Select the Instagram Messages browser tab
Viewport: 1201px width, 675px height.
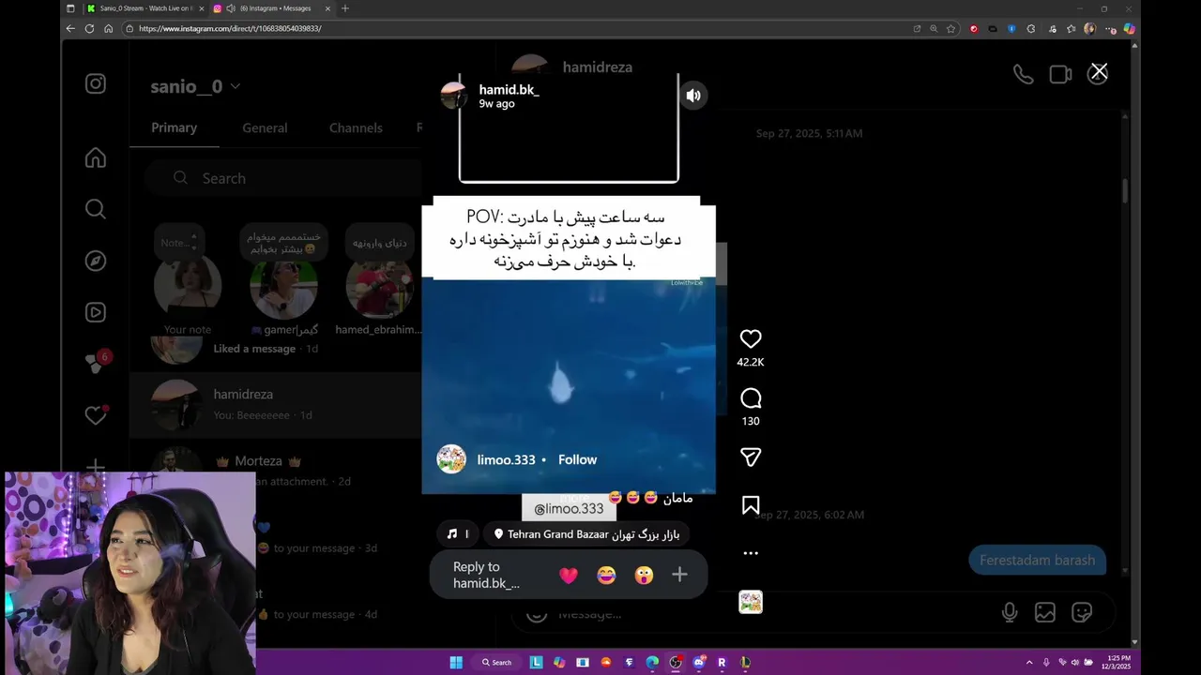[272, 8]
